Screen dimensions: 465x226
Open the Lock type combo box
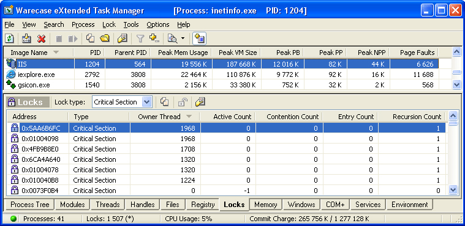[x=122, y=102]
